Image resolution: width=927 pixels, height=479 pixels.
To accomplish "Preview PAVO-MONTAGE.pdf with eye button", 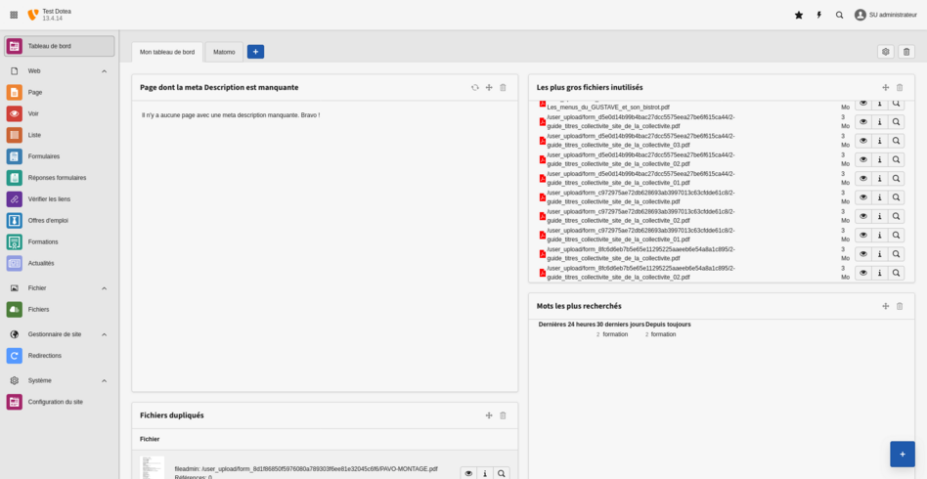I will click(x=468, y=473).
